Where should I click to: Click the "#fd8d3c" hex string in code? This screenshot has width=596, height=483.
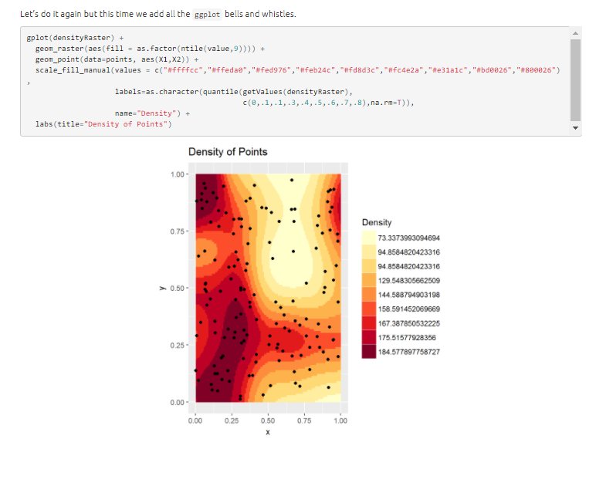click(x=360, y=70)
